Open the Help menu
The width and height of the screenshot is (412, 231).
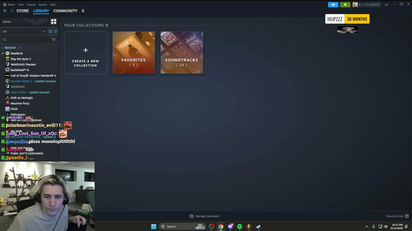(53, 4)
